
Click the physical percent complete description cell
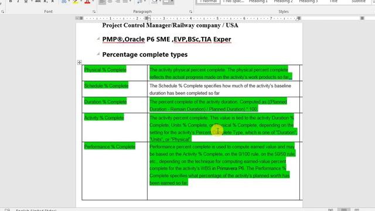(223, 73)
